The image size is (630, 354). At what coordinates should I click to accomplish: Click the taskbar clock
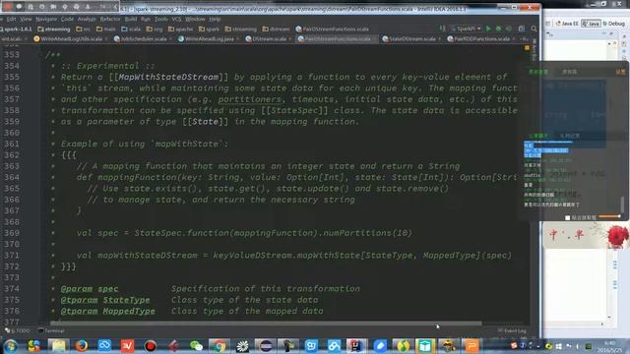click(610, 346)
